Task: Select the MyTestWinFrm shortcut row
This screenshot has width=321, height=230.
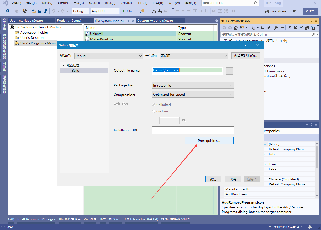Action: click(x=130, y=39)
